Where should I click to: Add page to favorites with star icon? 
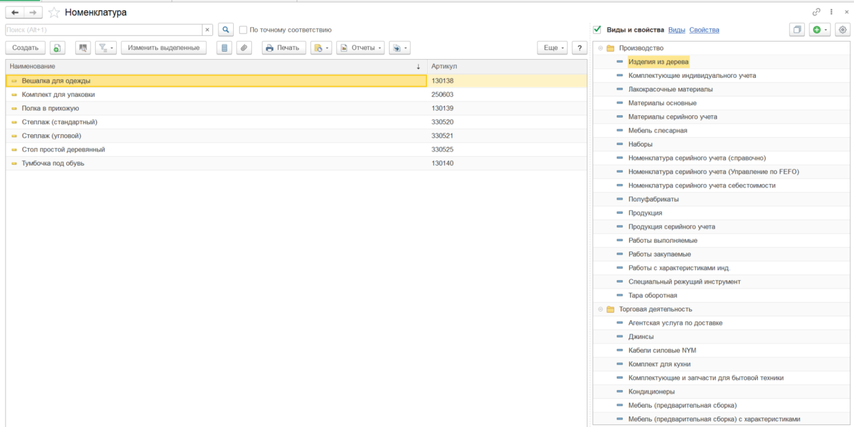(54, 13)
